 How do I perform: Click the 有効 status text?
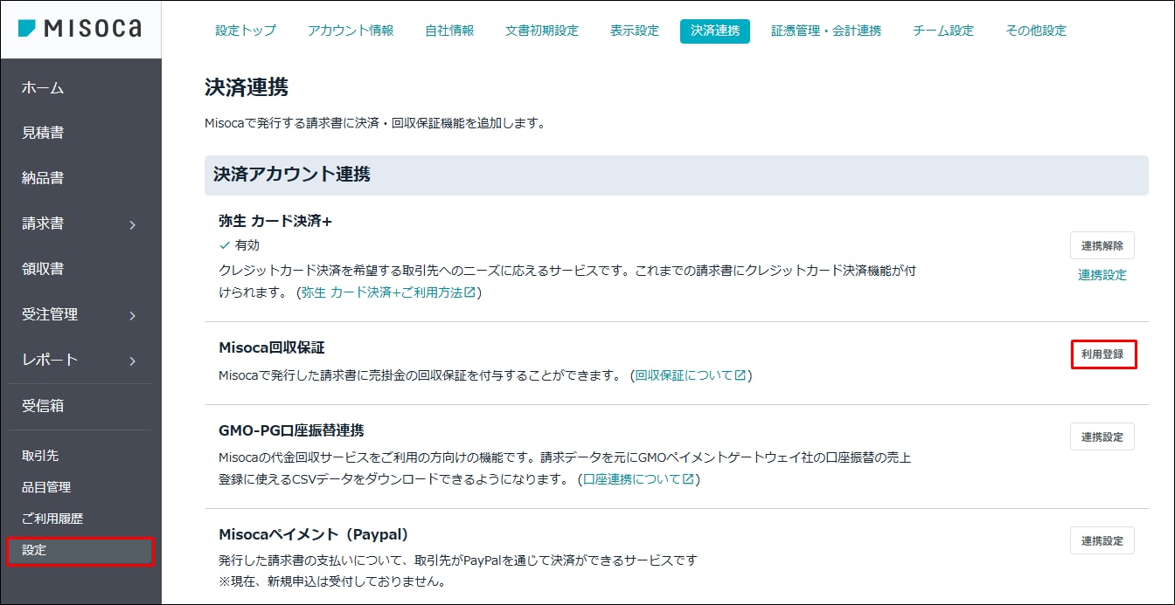tap(247, 245)
